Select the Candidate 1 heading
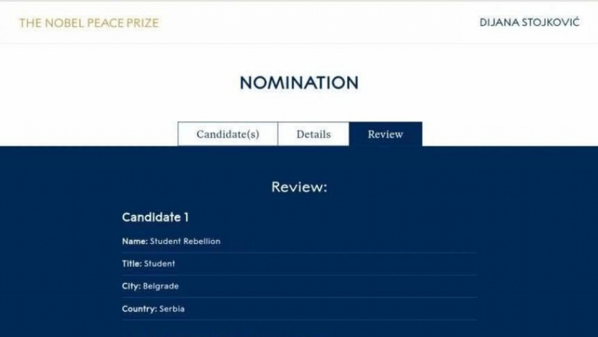Image resolution: width=598 pixels, height=337 pixels. (155, 218)
